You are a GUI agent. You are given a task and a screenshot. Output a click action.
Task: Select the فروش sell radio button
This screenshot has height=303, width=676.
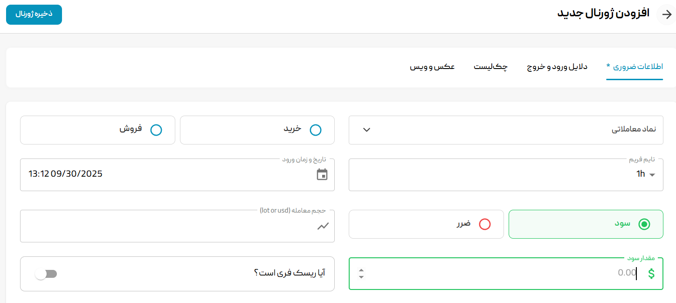pos(156,130)
